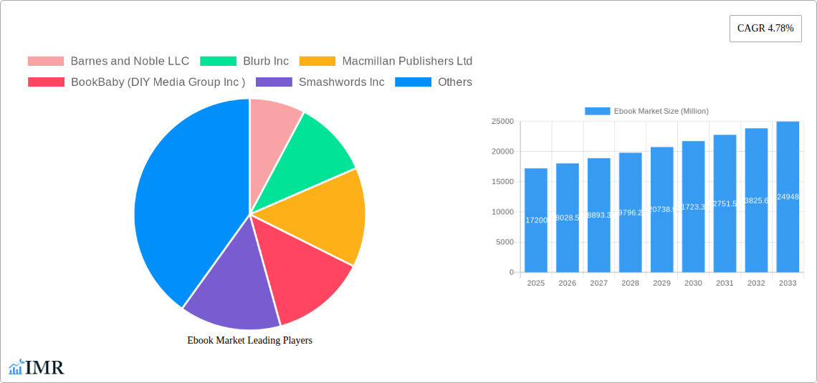This screenshot has height=383, width=817.
Task: Toggle the Ebook Market Size (Million) legend label
Action: pyautogui.click(x=661, y=111)
